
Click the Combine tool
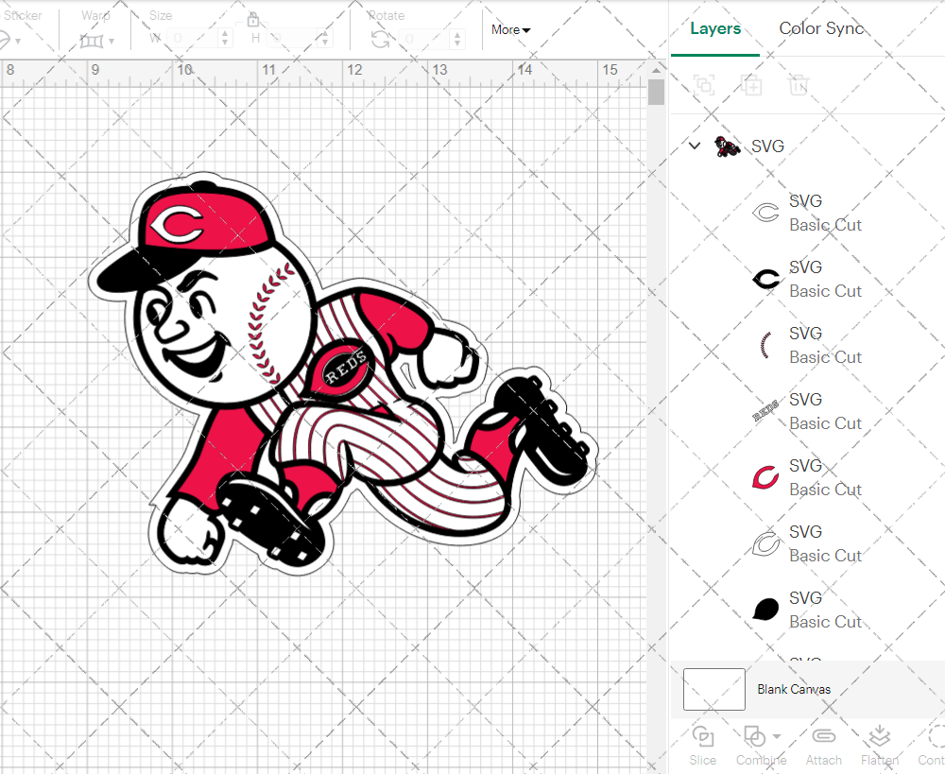coord(761,747)
